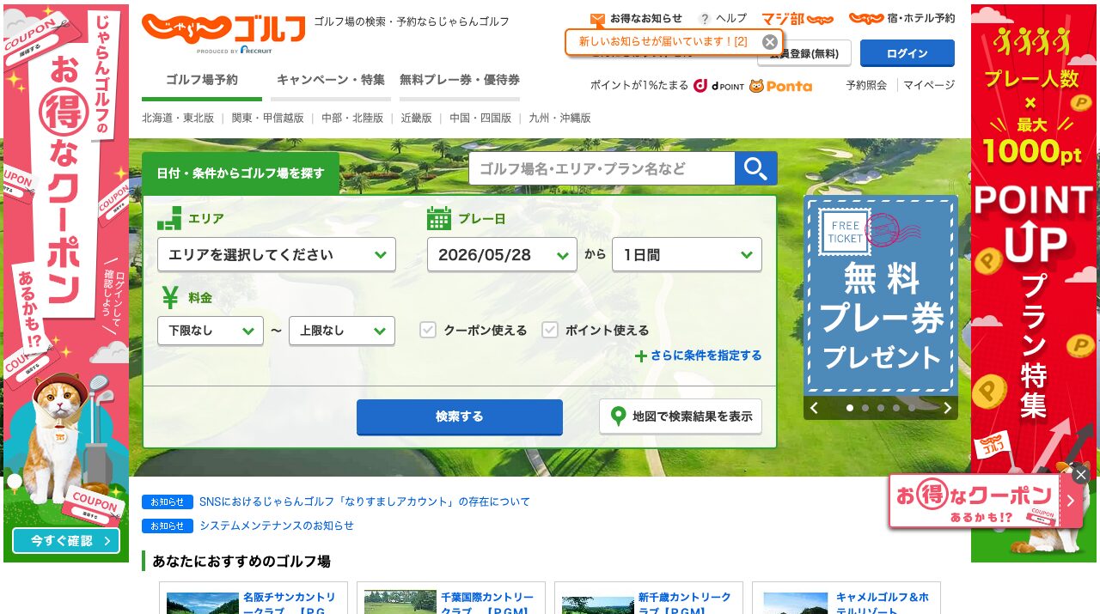Open システムメンテナンスのお知らせ link
The height and width of the screenshot is (614, 1100).
coord(277,526)
